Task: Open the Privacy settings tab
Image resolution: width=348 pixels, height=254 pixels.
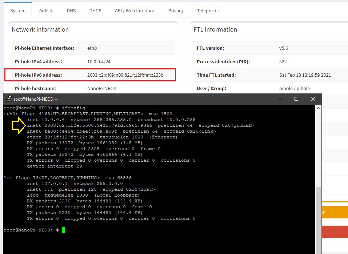Action: pyautogui.click(x=176, y=11)
